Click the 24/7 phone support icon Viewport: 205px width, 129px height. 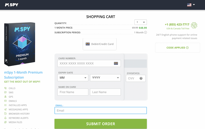(x=194, y=25)
